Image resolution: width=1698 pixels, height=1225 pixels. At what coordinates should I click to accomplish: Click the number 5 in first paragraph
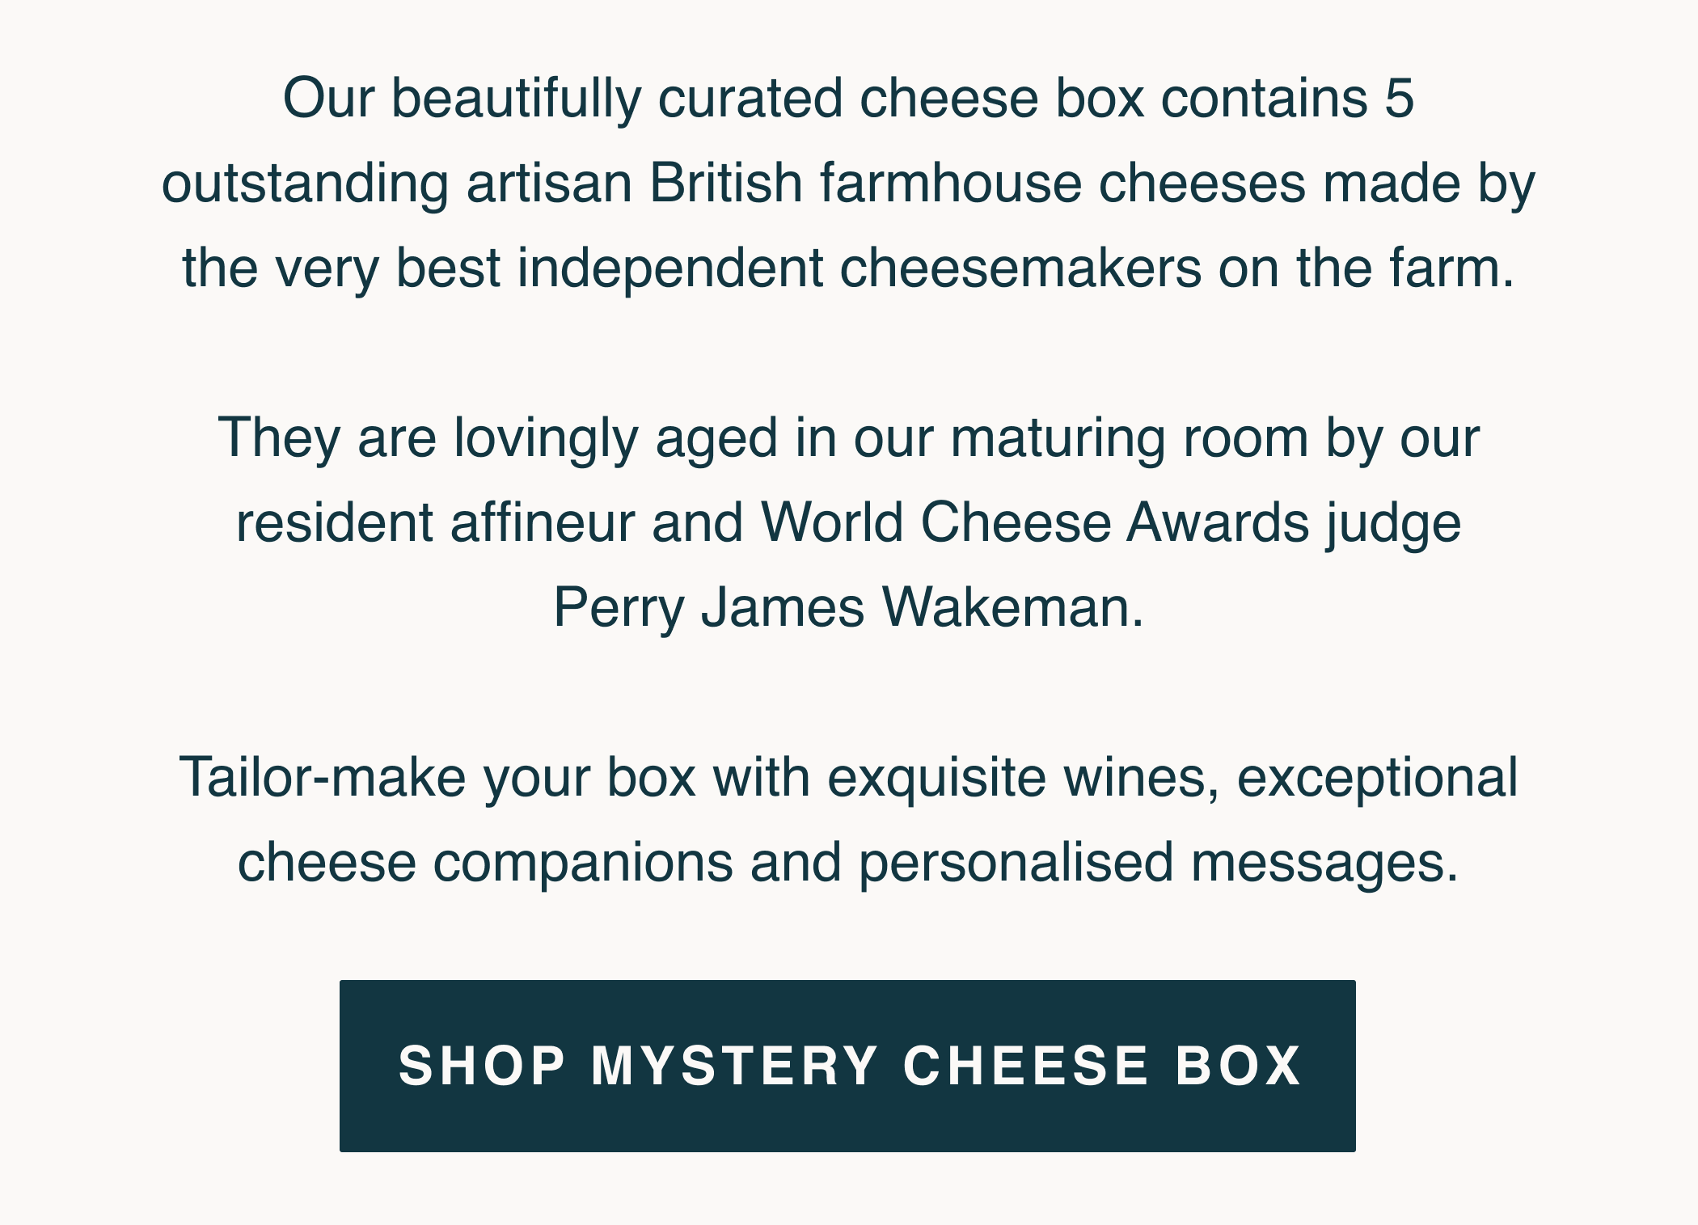coord(1400,99)
